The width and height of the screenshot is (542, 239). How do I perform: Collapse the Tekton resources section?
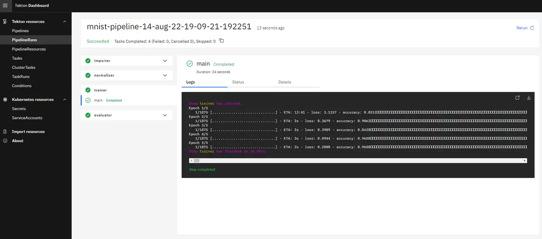point(65,22)
